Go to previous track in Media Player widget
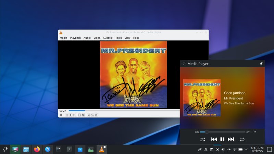This screenshot has width=274, height=154. [x=214, y=139]
